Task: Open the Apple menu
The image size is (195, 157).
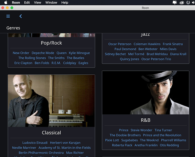Action: pos(6,3)
